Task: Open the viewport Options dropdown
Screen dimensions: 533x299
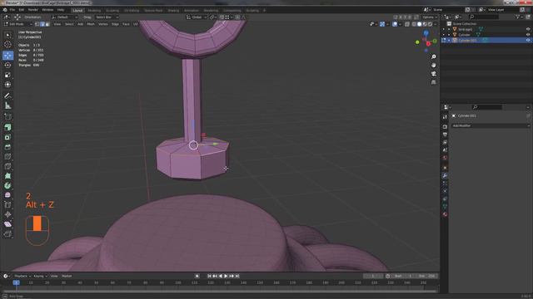Action: click(x=430, y=17)
